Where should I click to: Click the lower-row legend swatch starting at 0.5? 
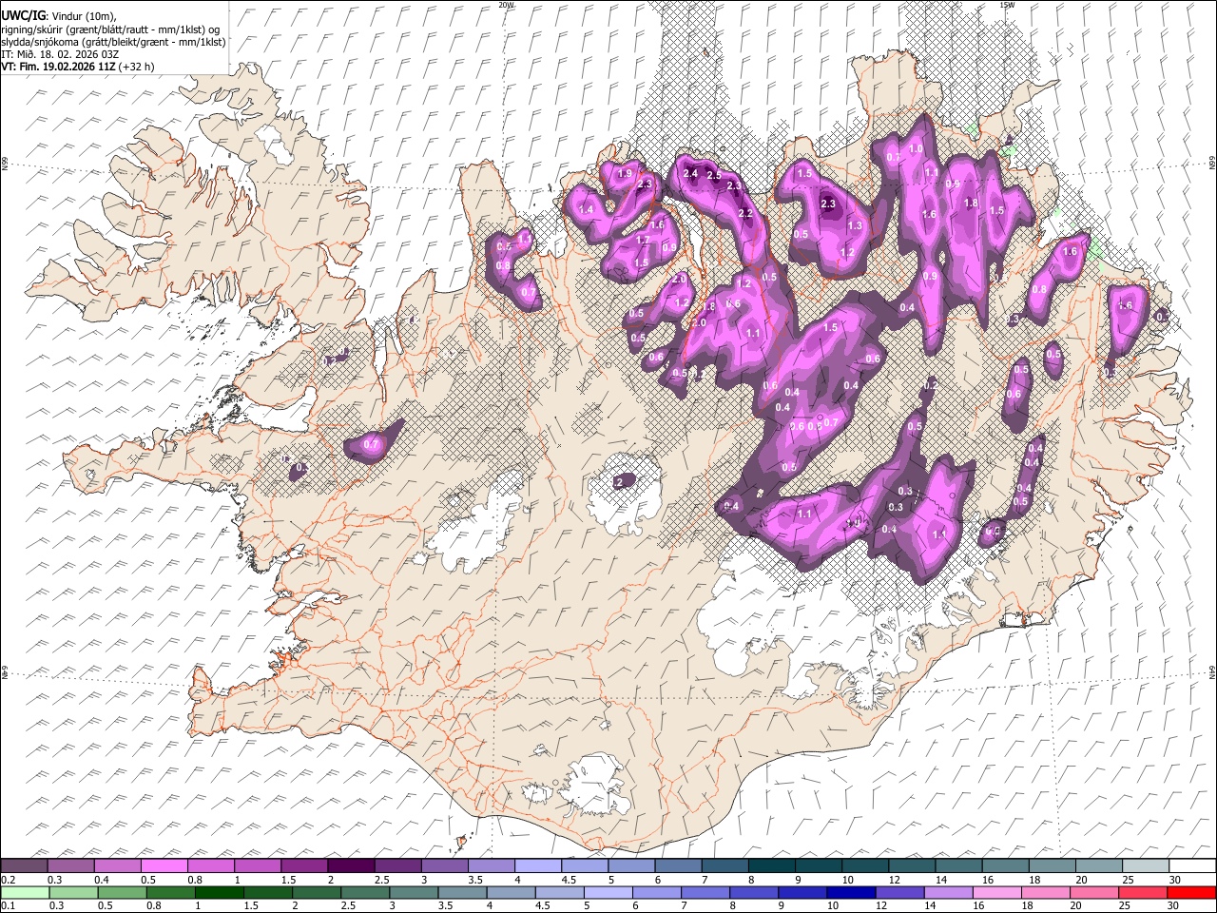tap(122, 892)
